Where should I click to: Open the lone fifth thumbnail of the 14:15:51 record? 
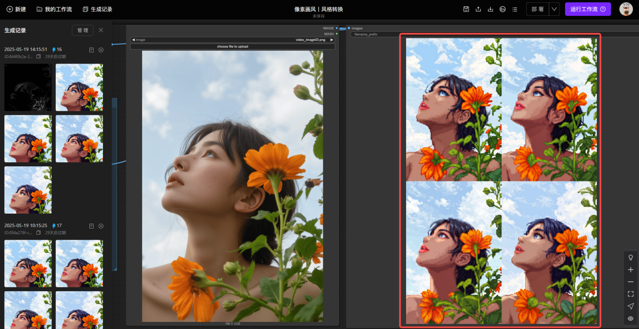28,190
